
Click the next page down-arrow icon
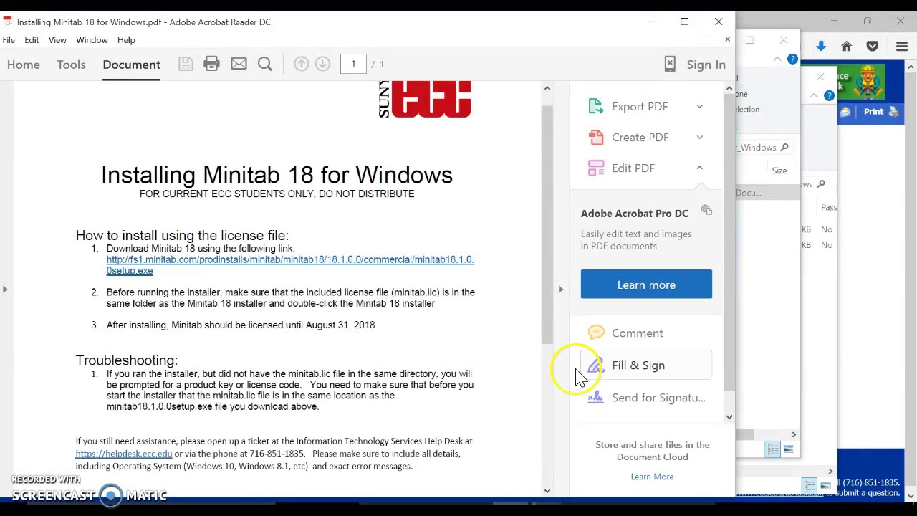tap(323, 64)
